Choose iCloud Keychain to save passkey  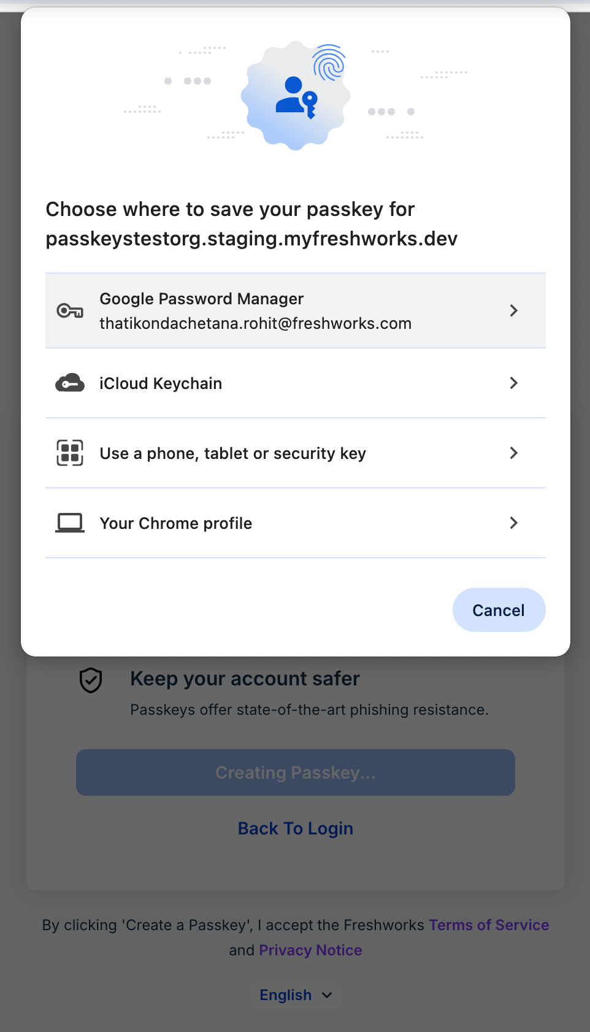click(296, 383)
